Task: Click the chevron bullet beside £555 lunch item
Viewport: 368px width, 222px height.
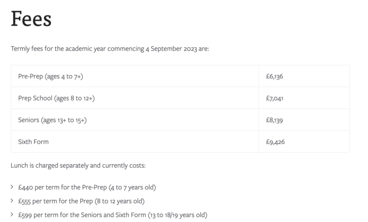Action: click(x=12, y=201)
